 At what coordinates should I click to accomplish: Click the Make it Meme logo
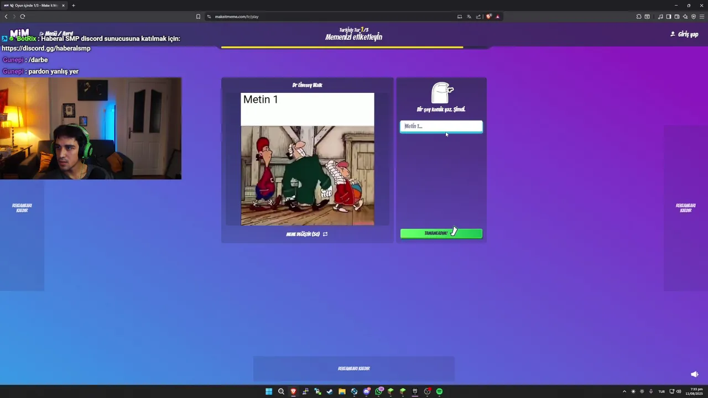click(x=19, y=33)
